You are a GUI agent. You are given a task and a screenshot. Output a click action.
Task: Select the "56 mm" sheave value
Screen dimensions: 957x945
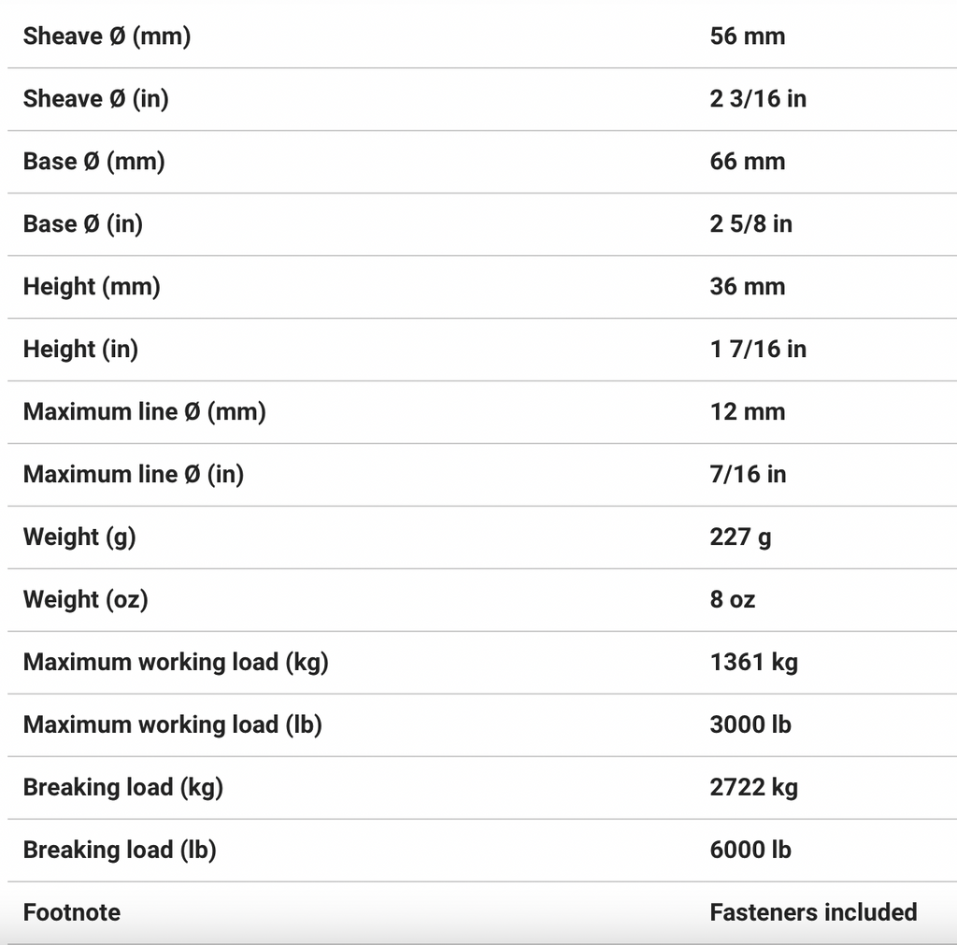point(747,36)
